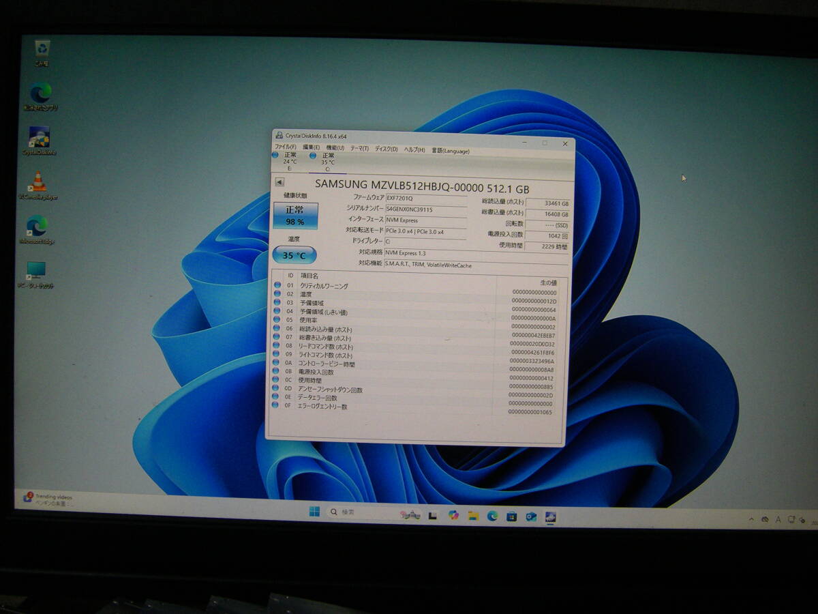Open Microsoft Store from the taskbar
818x614 pixels.
(x=511, y=516)
